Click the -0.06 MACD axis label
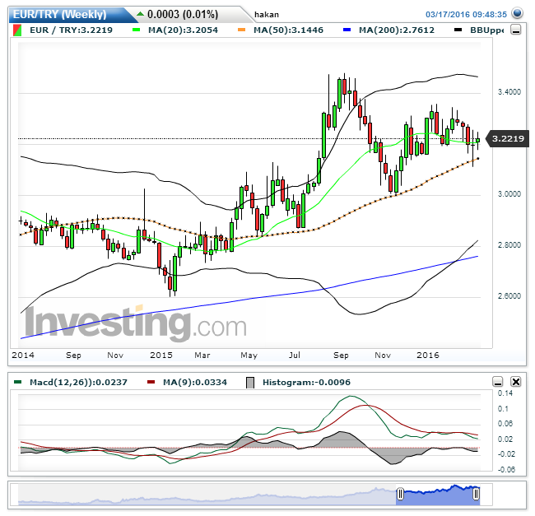The image size is (535, 516). pyautogui.click(x=506, y=470)
